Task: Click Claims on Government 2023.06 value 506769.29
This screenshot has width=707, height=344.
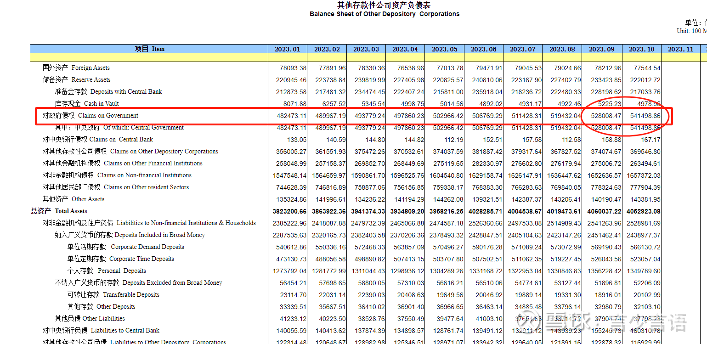Action: [487, 116]
